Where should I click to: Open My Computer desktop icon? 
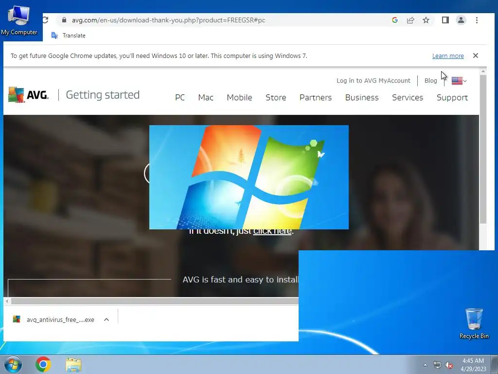19,20
